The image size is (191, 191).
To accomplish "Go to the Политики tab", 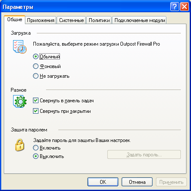I will pyautogui.click(x=99, y=20).
